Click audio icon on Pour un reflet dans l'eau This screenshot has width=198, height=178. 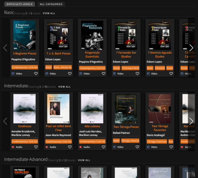[47, 147]
